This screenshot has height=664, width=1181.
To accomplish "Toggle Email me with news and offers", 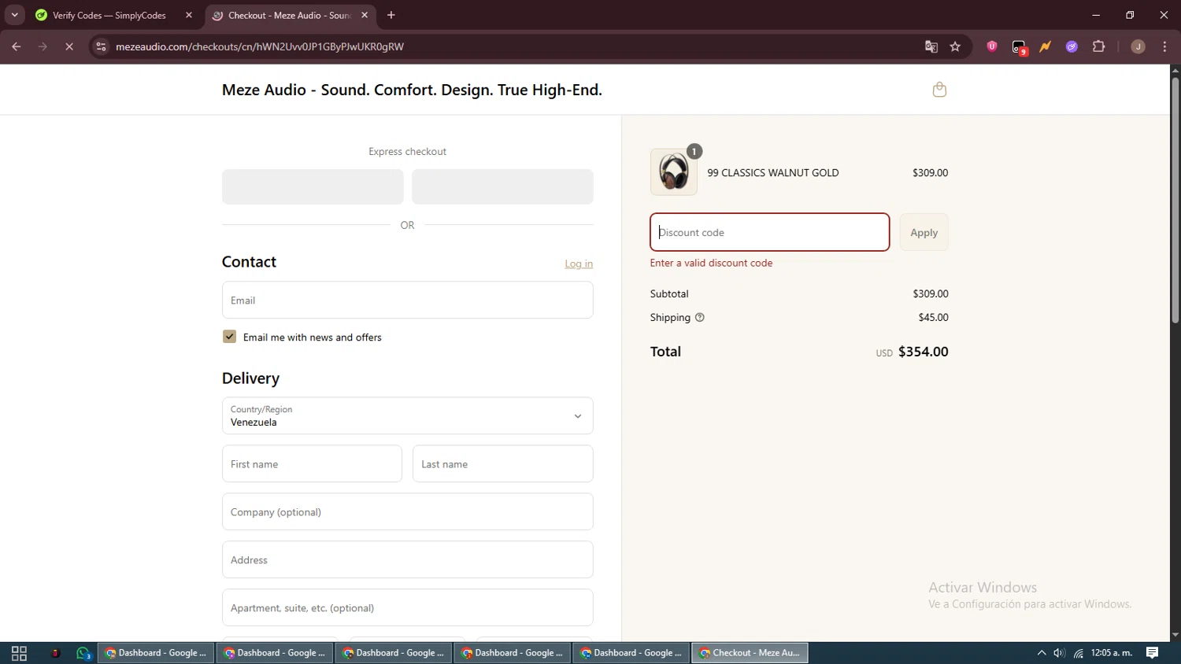I will 229,337.
